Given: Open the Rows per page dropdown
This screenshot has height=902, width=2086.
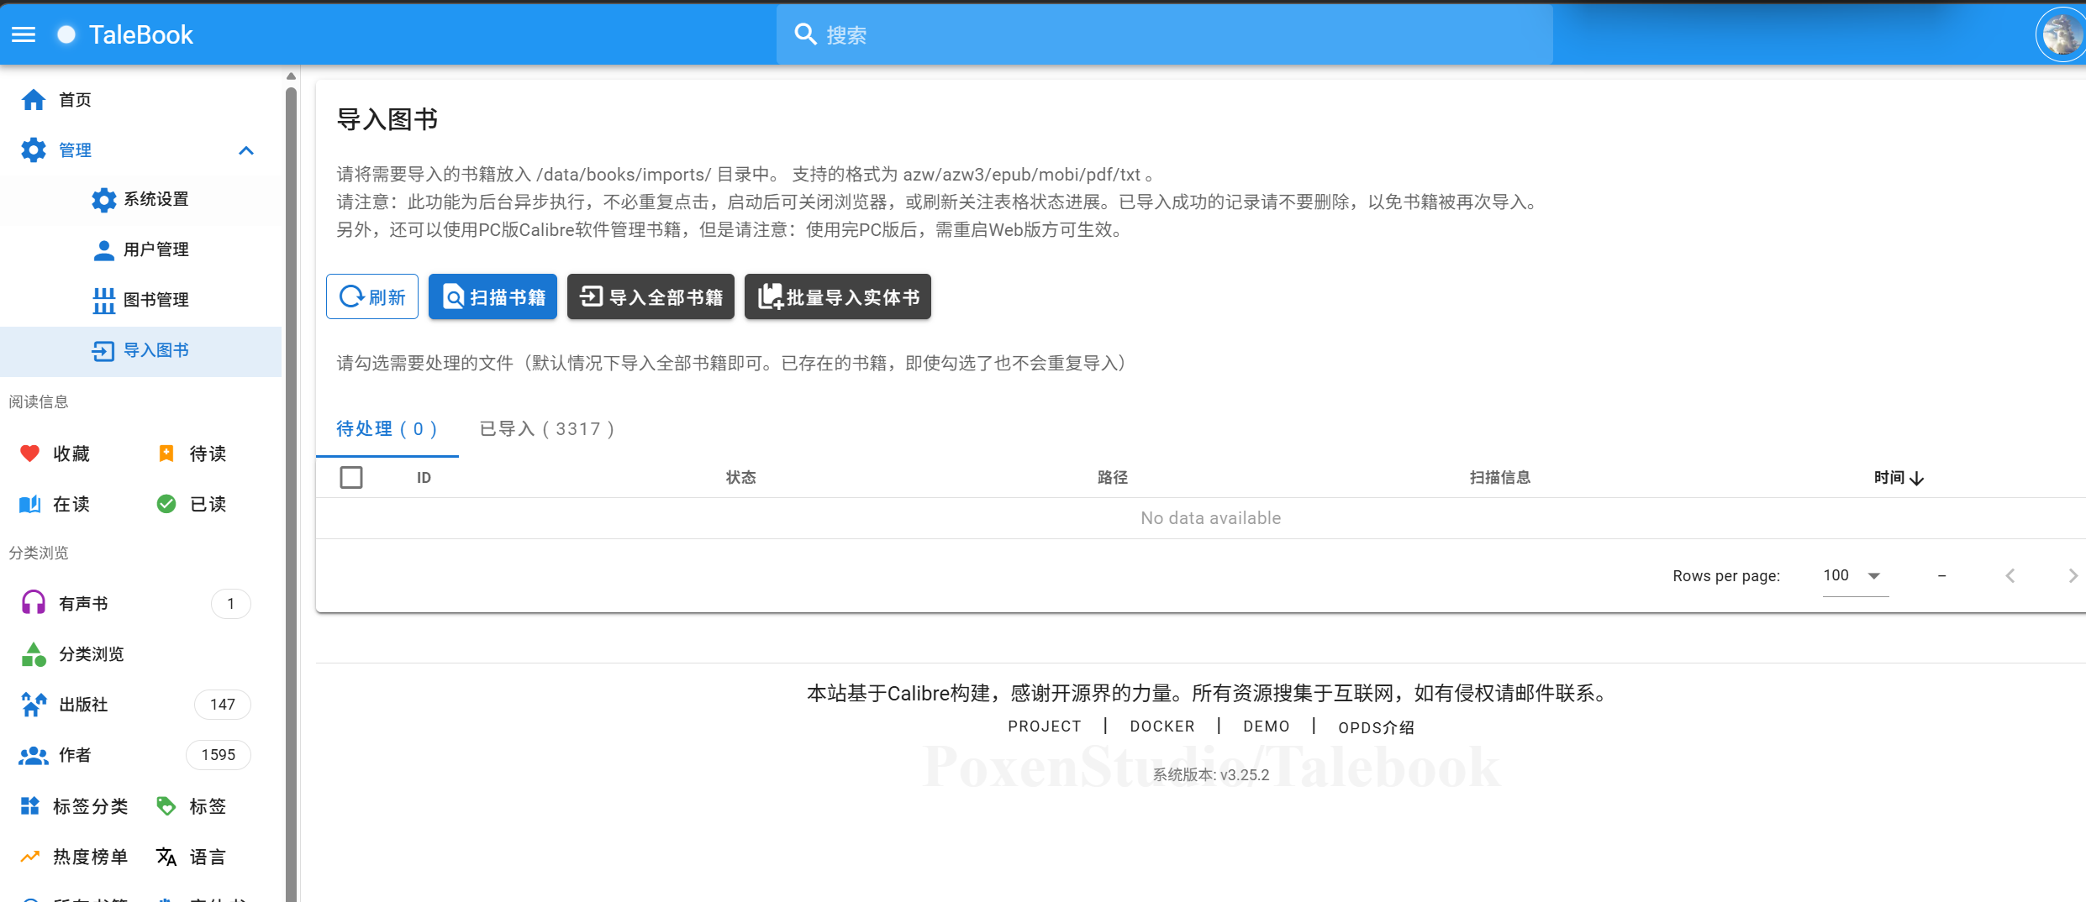Looking at the screenshot, I should [1854, 575].
